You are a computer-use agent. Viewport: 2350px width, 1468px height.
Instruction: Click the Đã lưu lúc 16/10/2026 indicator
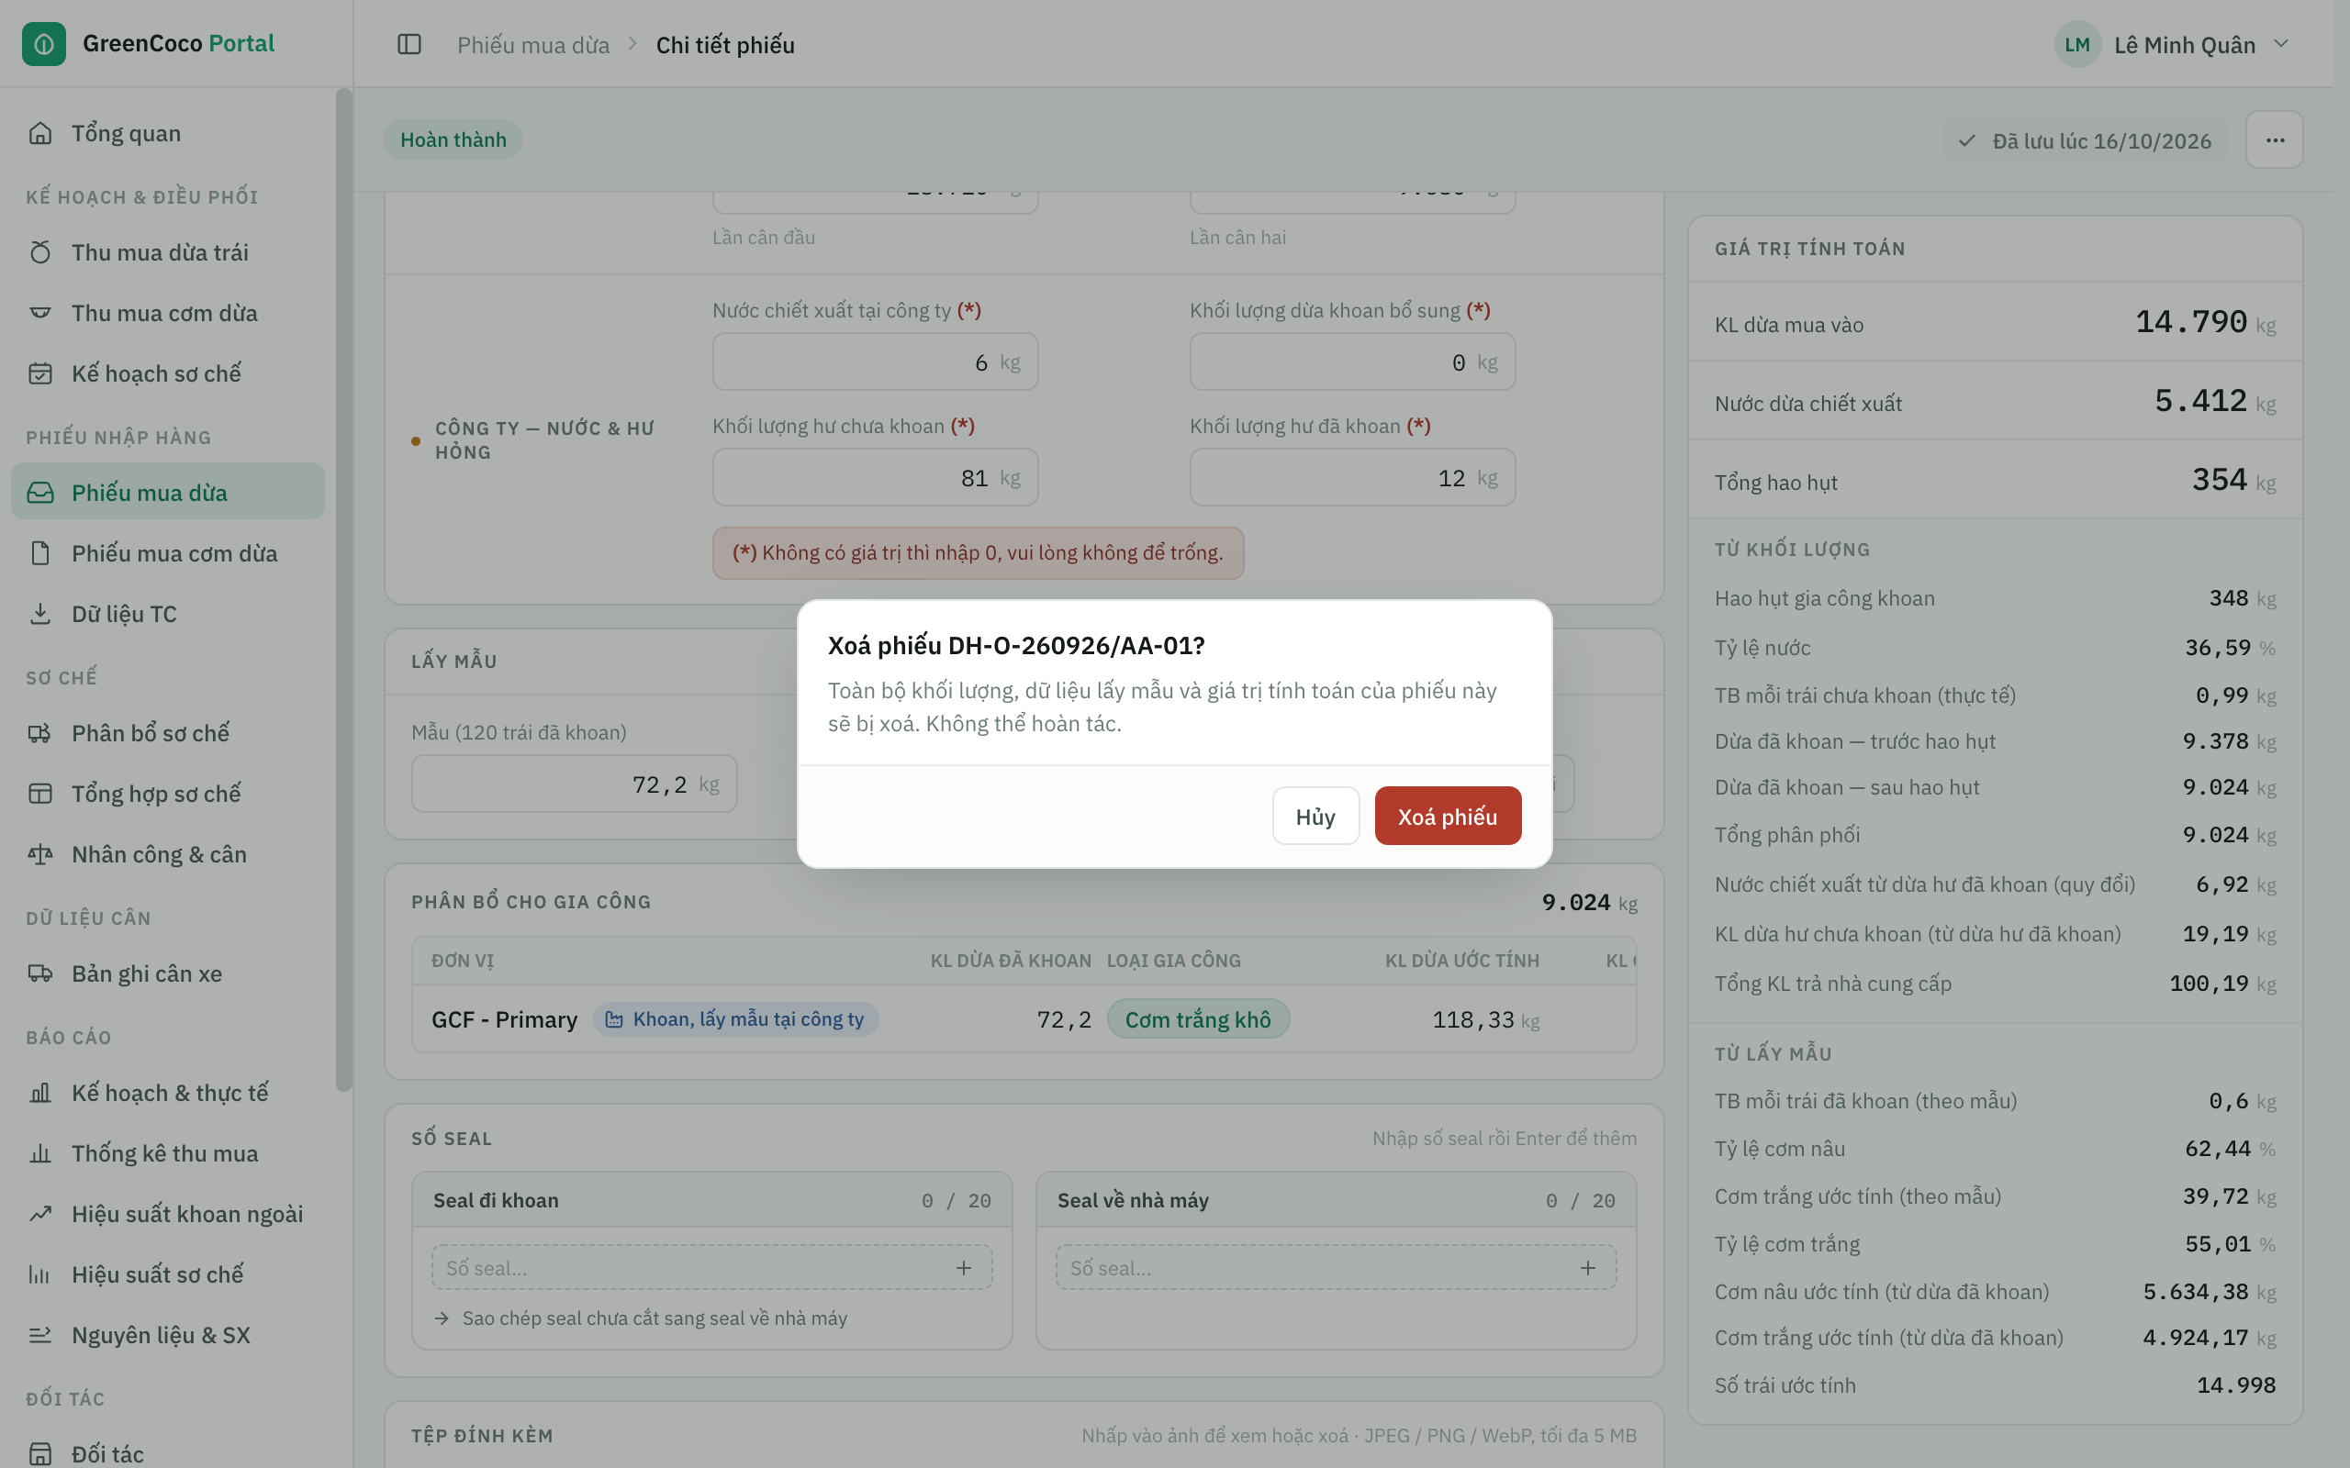pos(2085,140)
